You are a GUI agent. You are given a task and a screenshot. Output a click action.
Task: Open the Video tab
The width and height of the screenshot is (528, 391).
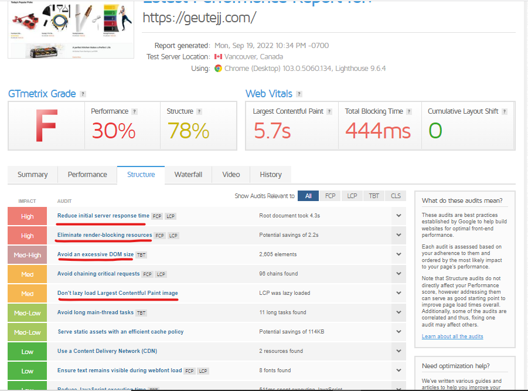pos(231,175)
